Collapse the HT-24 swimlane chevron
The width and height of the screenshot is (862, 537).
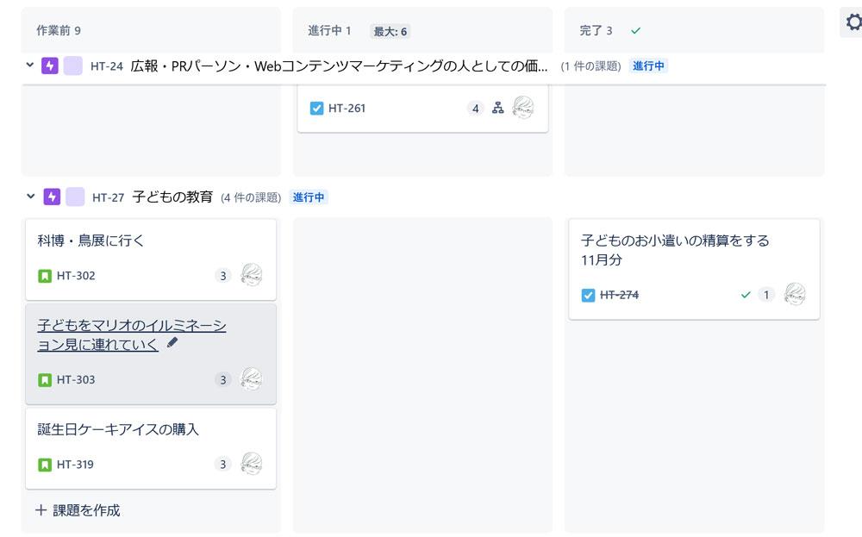tap(29, 65)
